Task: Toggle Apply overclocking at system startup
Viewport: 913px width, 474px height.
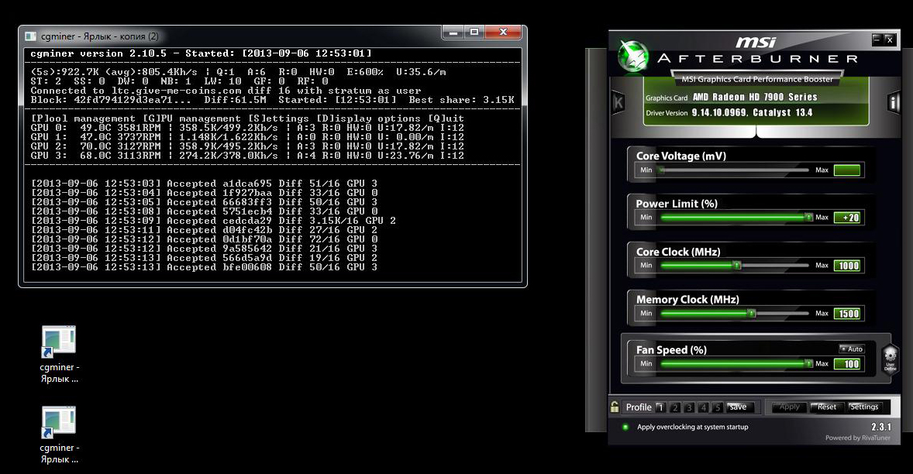Action: (626, 427)
